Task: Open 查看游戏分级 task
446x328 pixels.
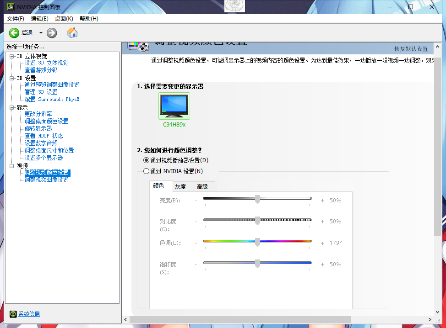Action: tap(41, 70)
